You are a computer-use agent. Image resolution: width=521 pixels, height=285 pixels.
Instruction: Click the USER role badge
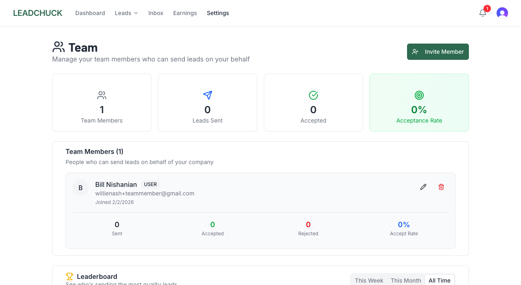pos(151,184)
